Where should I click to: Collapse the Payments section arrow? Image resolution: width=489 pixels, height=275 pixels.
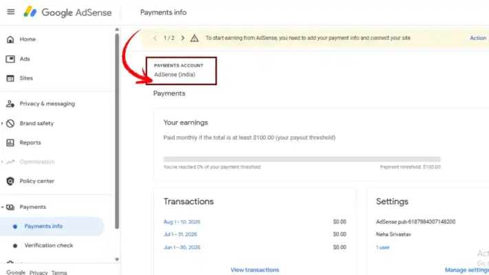2,207
